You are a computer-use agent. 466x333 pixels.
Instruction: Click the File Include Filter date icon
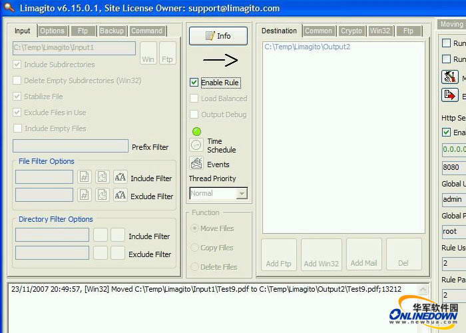point(103,177)
